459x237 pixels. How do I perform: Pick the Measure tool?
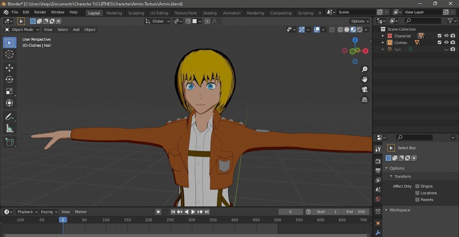[x=9, y=128]
